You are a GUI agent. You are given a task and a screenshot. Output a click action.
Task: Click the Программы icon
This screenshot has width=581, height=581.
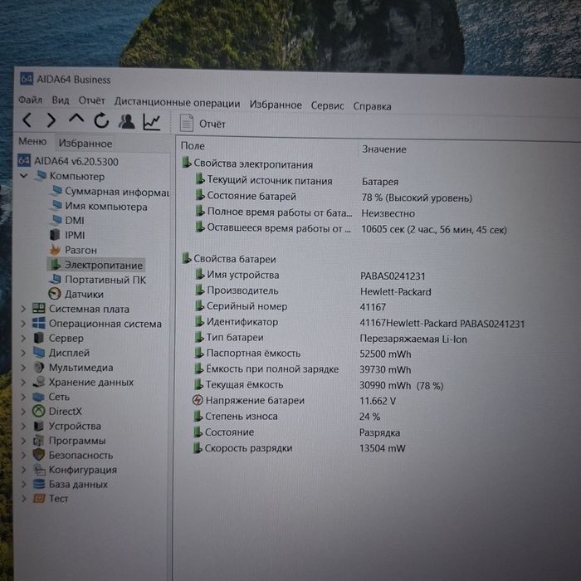coord(38,440)
